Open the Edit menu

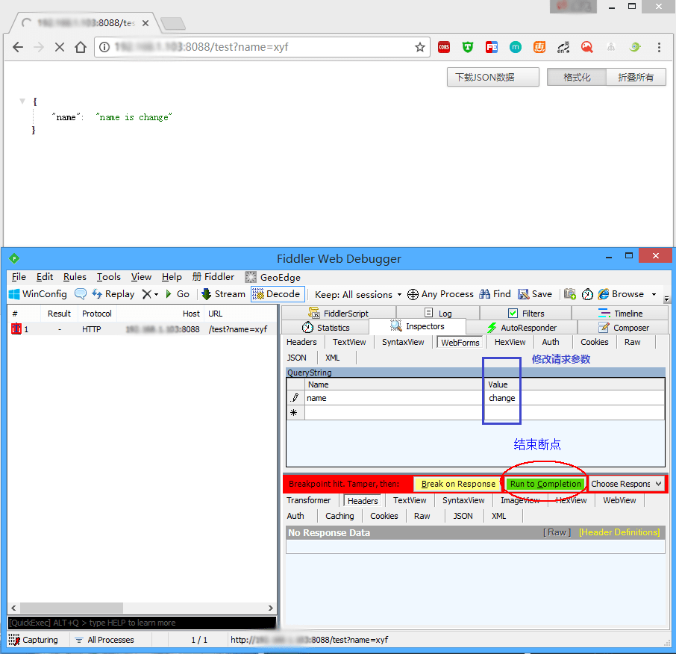[45, 277]
